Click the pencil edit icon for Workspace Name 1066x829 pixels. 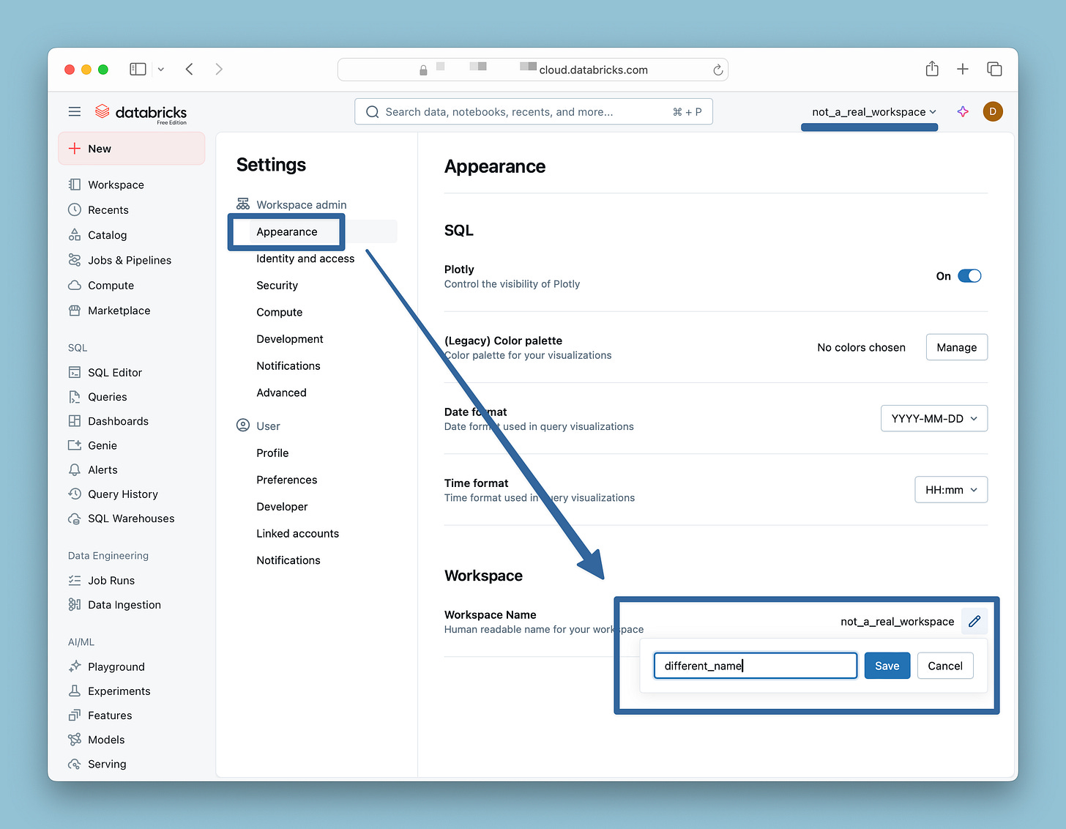974,621
